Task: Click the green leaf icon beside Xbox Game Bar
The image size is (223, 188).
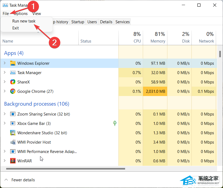Action: [115, 123]
